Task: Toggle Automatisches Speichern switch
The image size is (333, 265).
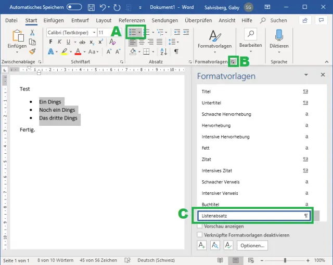Action: coord(74,8)
